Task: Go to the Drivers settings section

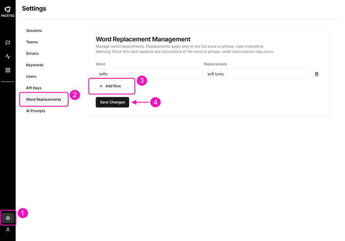Action: 32,54
